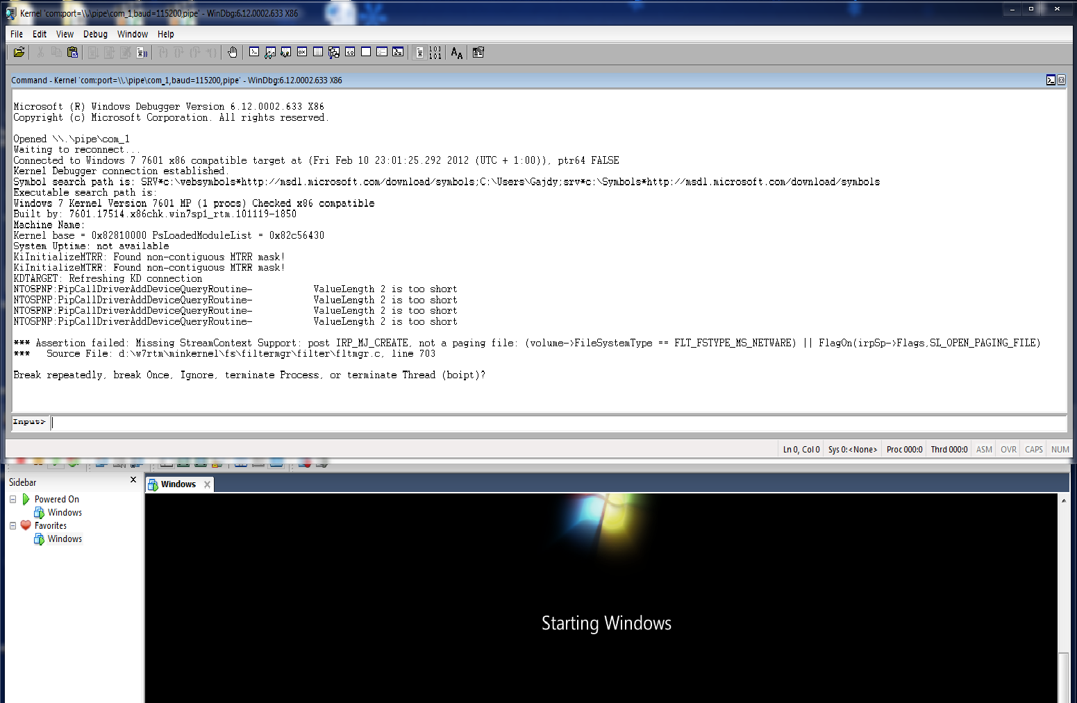Open the Call Stack window toolbar icon

pos(334,52)
